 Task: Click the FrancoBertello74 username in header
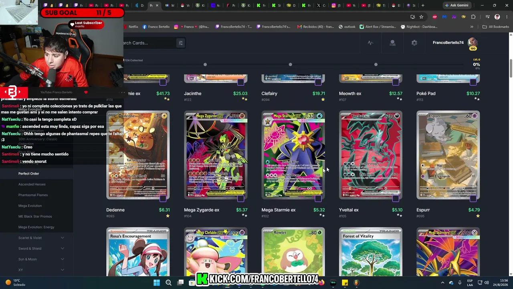pos(448,43)
